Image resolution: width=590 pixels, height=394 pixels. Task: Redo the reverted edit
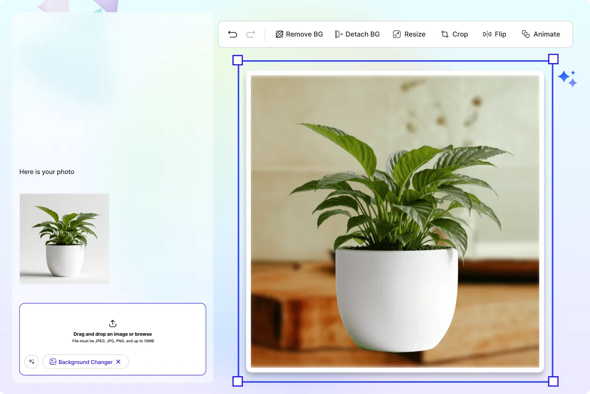point(250,34)
